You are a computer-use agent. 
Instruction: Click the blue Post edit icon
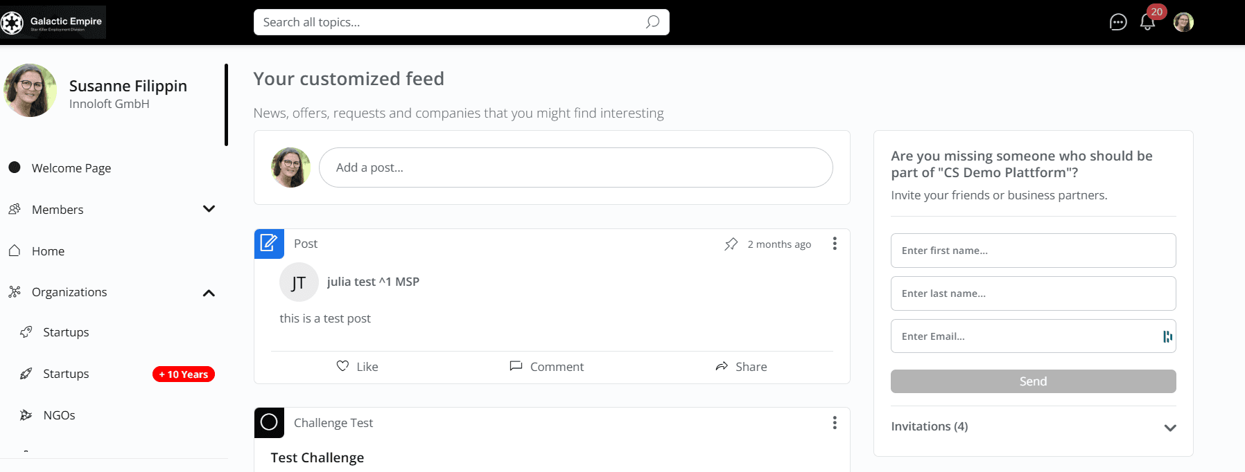(269, 244)
